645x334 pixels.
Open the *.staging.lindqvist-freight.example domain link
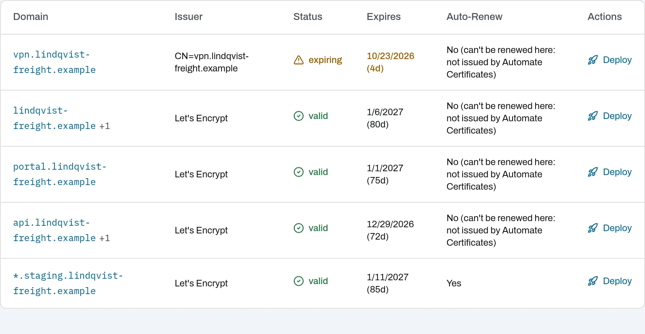(x=68, y=283)
